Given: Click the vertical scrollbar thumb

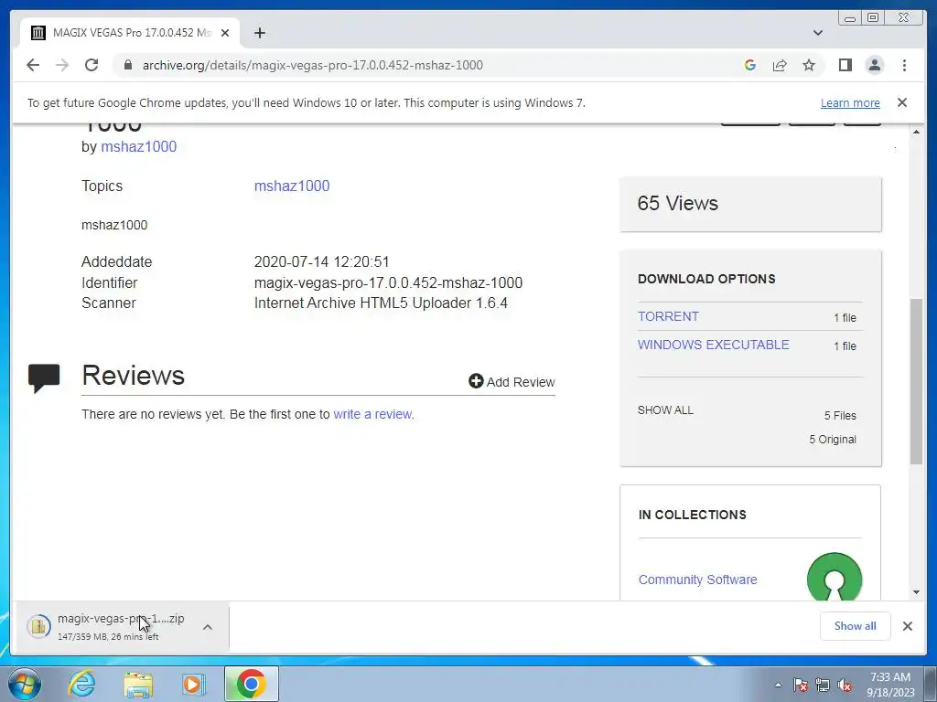Looking at the screenshot, I should click(916, 381).
